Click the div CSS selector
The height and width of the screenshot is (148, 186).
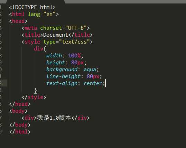[38, 49]
